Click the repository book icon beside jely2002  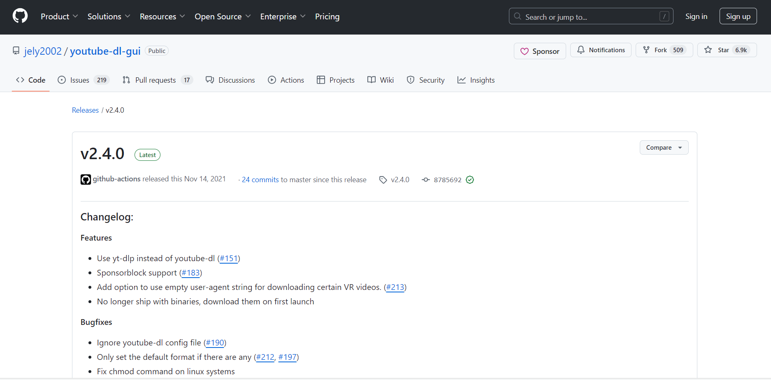point(16,51)
